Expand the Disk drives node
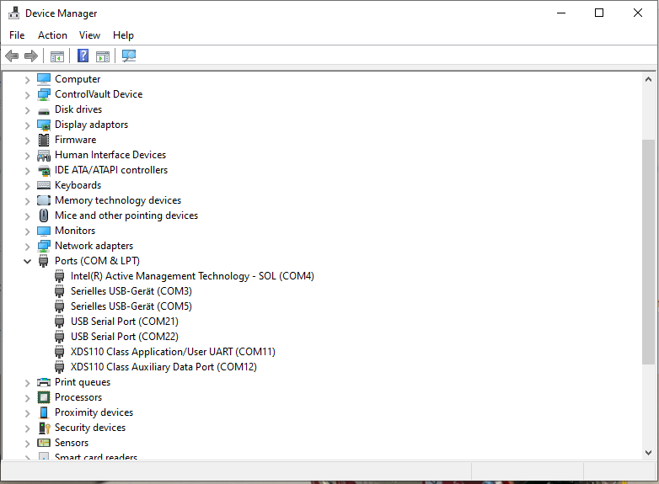 (x=27, y=110)
